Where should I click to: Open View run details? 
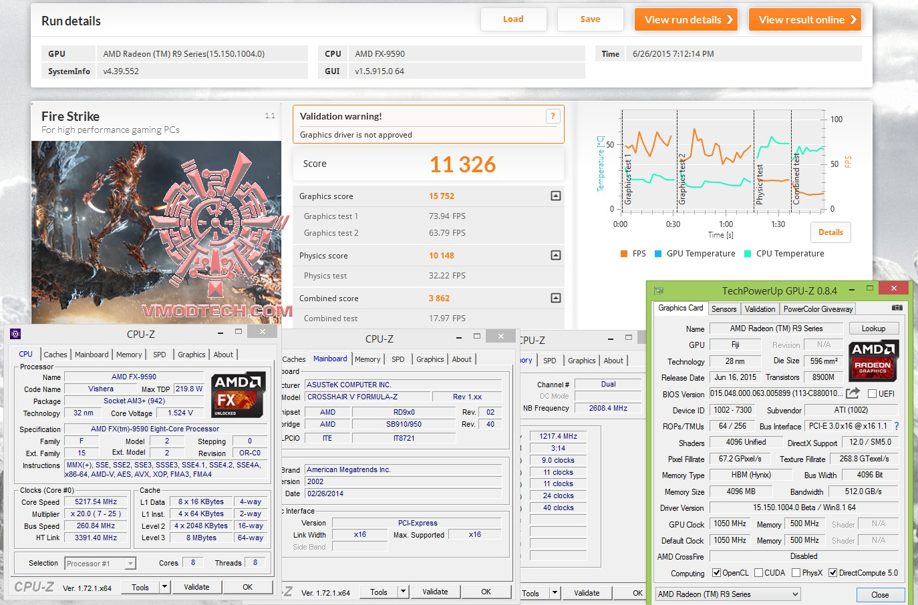tap(686, 20)
